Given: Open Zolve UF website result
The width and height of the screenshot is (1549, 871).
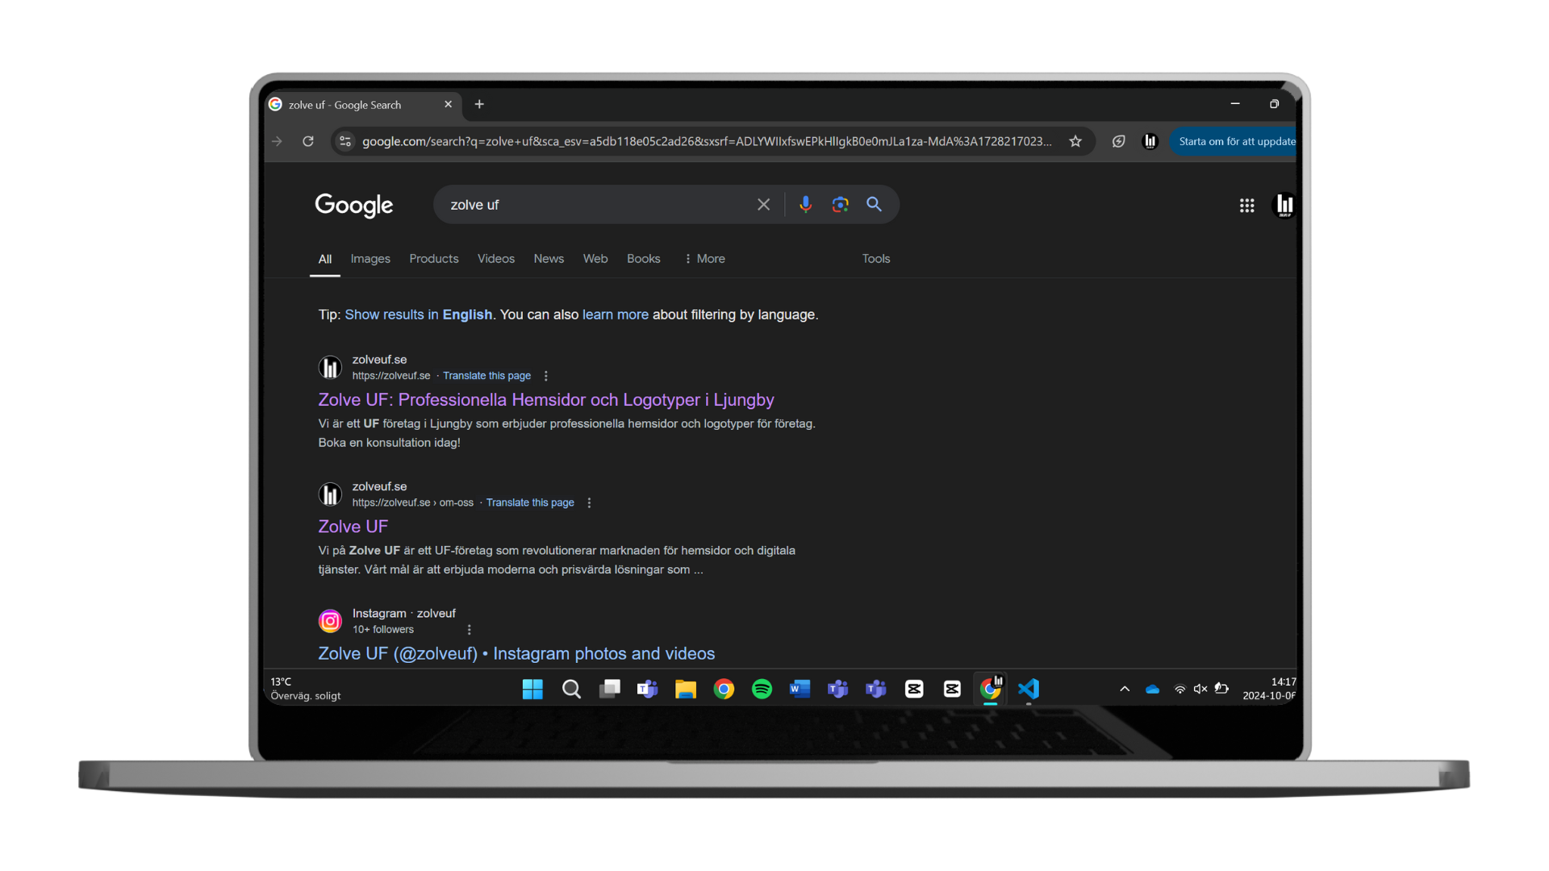Looking at the screenshot, I should (545, 399).
